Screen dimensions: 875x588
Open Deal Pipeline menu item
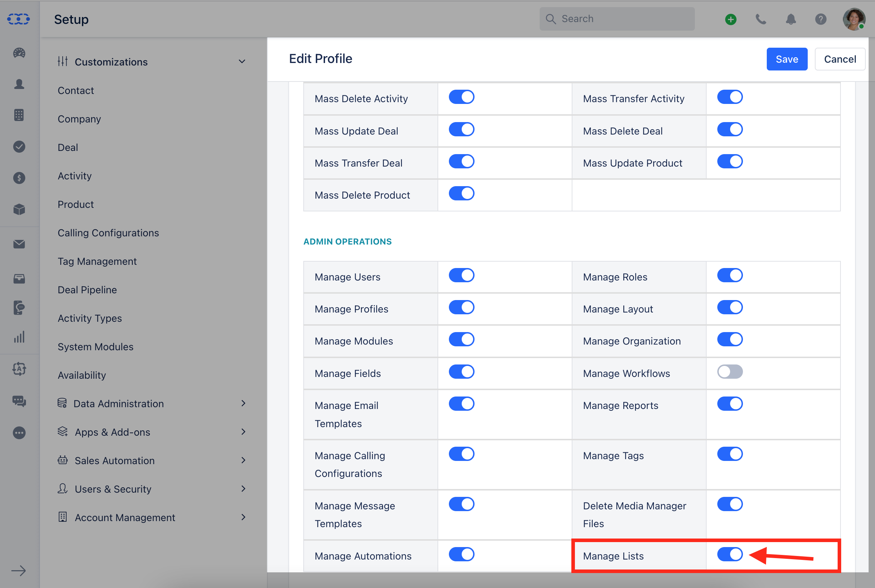tap(87, 290)
